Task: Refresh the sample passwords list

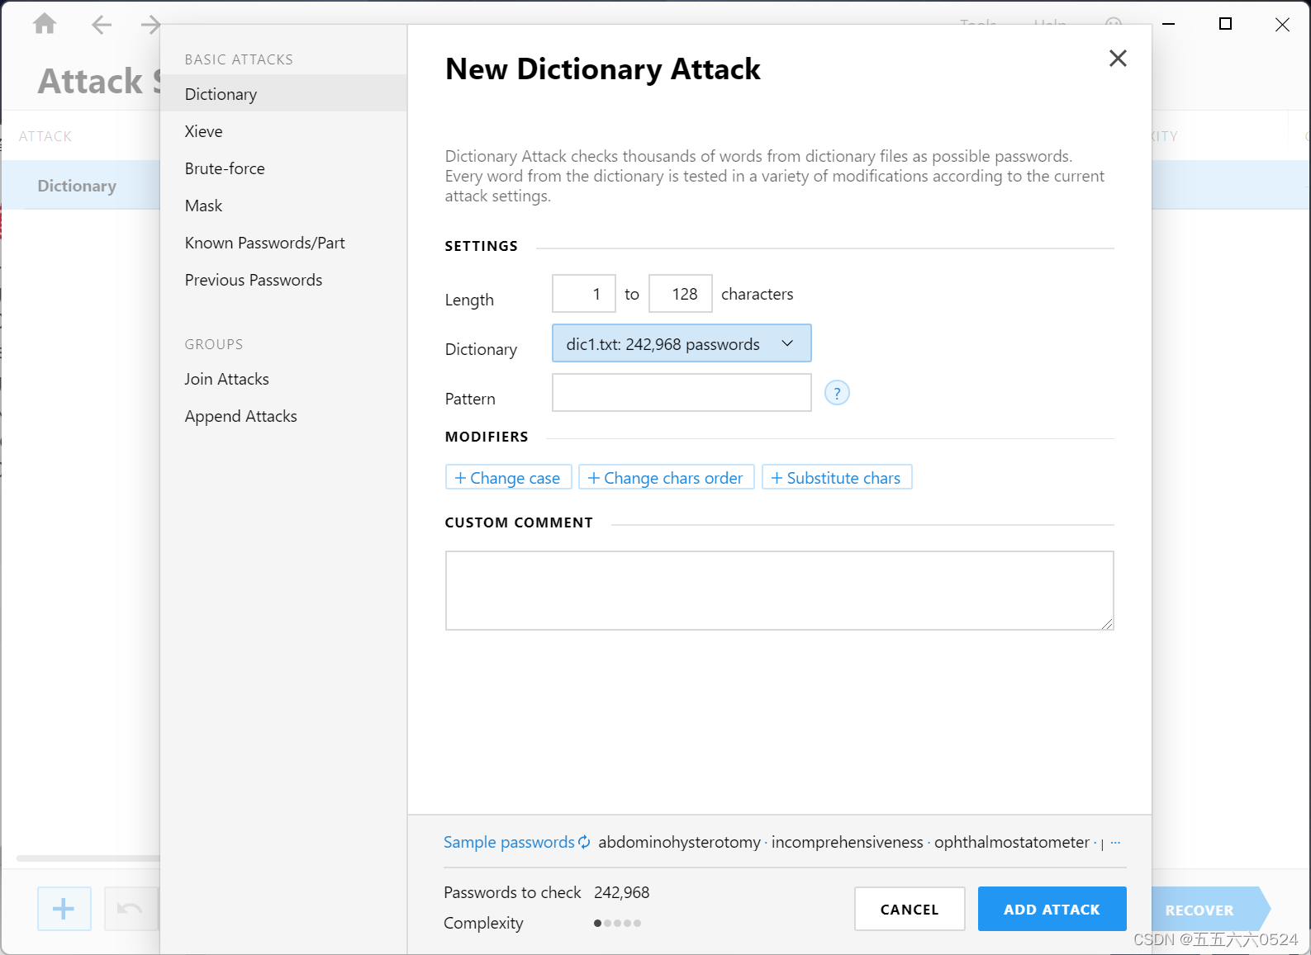Action: click(584, 842)
